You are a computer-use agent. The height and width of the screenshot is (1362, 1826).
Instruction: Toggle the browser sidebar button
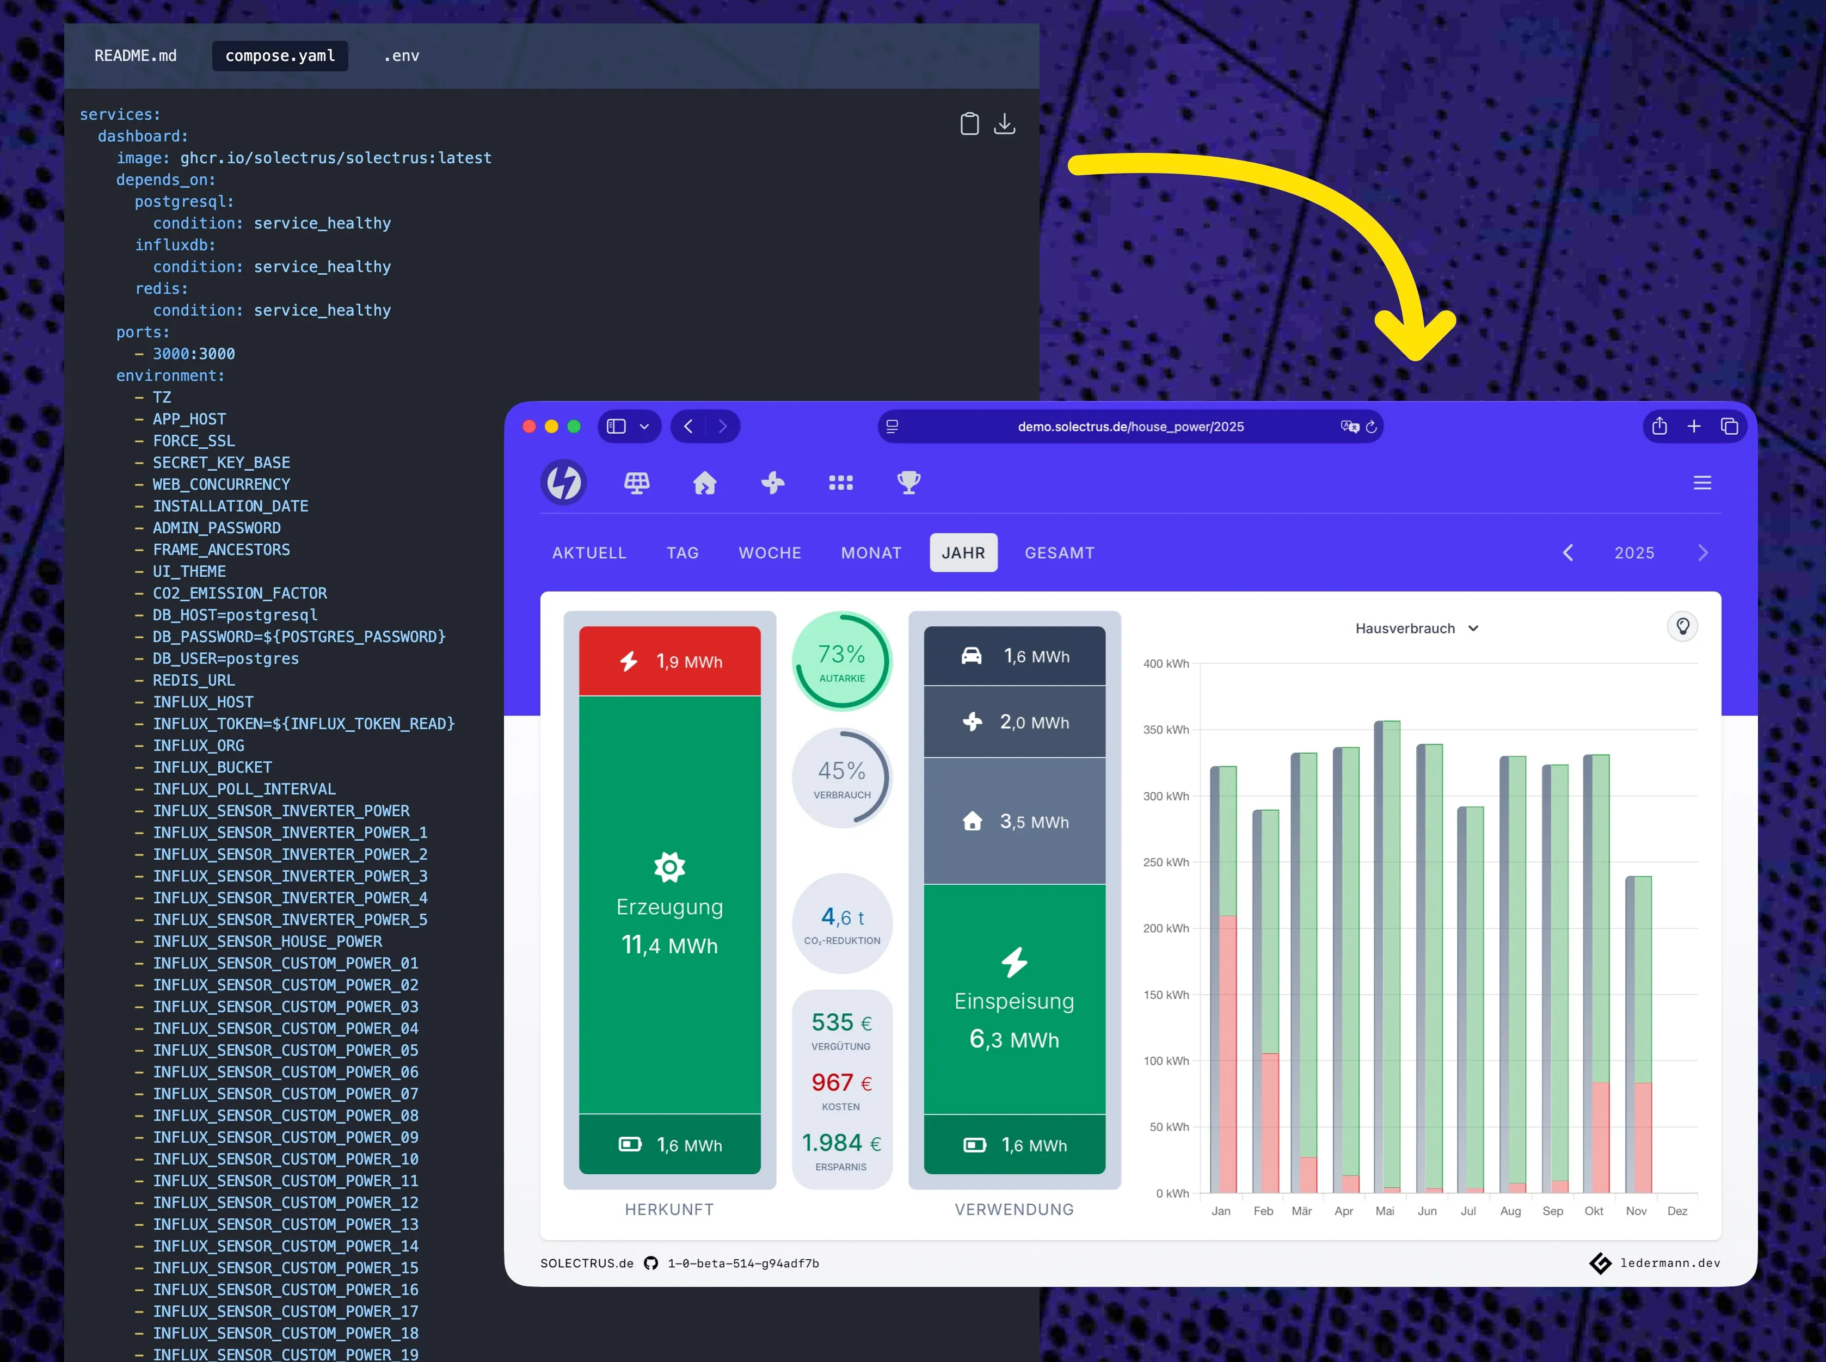pyautogui.click(x=616, y=426)
